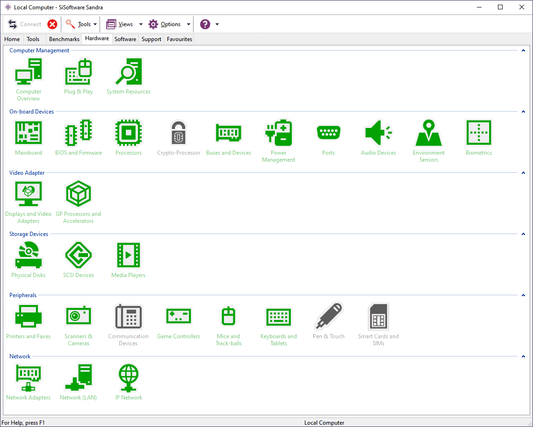Open the Audio Devices module

(x=378, y=137)
